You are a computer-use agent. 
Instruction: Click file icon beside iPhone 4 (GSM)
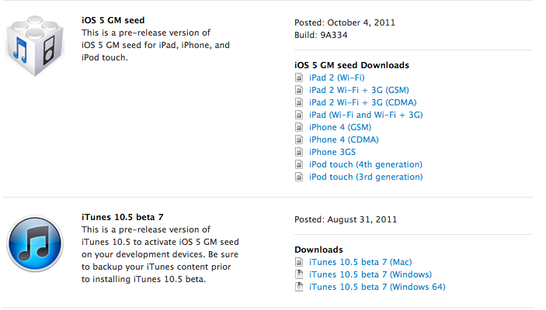pos(299,127)
